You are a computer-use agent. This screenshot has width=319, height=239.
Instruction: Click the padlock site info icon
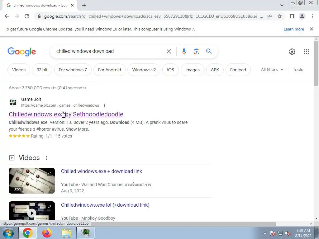[x=39, y=16]
